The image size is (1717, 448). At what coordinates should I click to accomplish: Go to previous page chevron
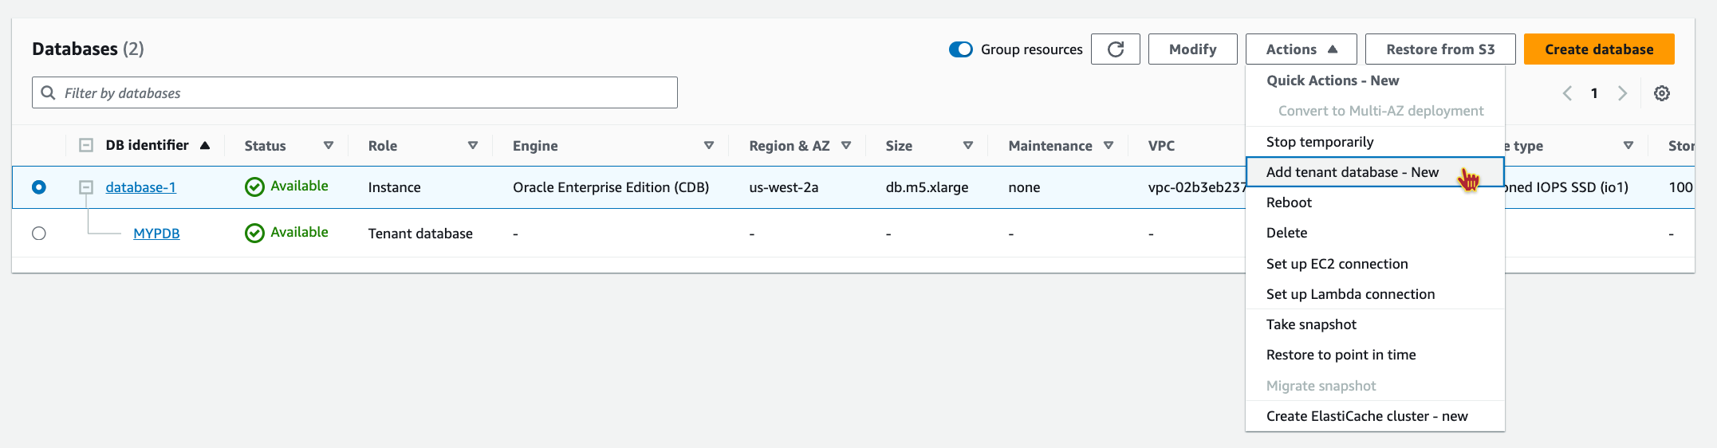click(x=1567, y=93)
